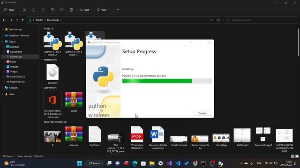The image size is (300, 168).
Task: Select the FaireCommade image
Action: (179, 141)
